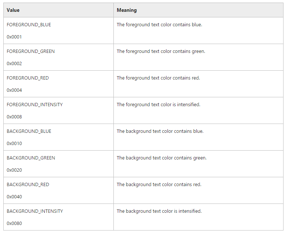The height and width of the screenshot is (232, 285).
Task: Click the 0x0020 hex value
Action: click(x=14, y=170)
